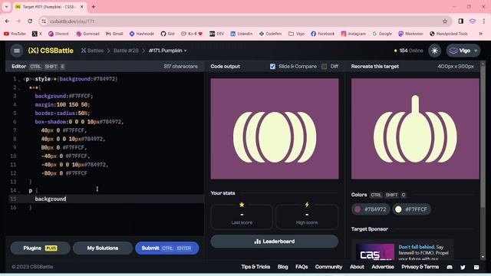This screenshot has width=491, height=276.
Task: Open Tips & Tricks footer link
Action: click(x=255, y=267)
